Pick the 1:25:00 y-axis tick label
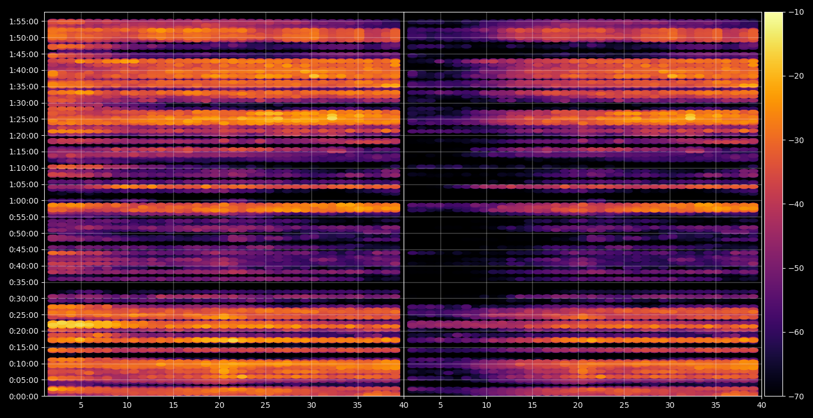The image size is (813, 418). 24,119
